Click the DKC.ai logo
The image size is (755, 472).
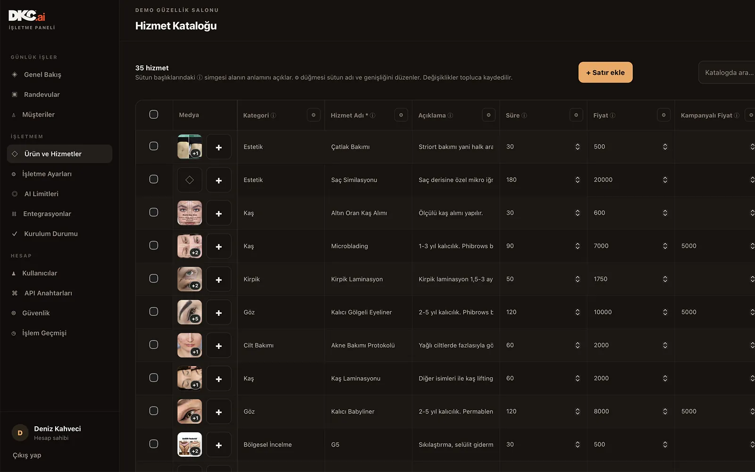27,16
